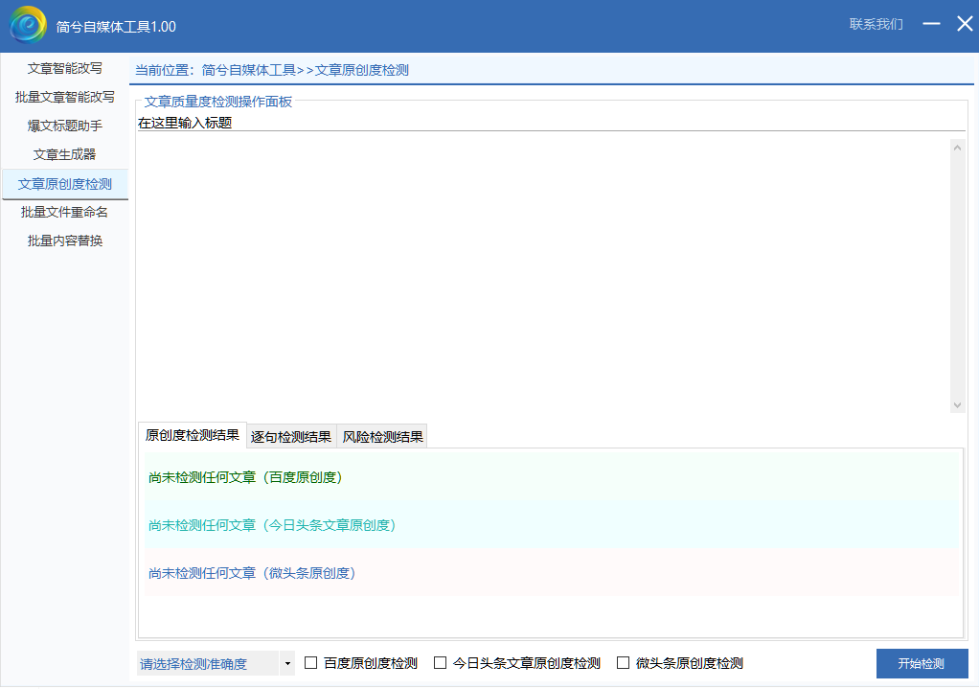Switch to 逐句检测结果 tab

pyautogui.click(x=291, y=437)
